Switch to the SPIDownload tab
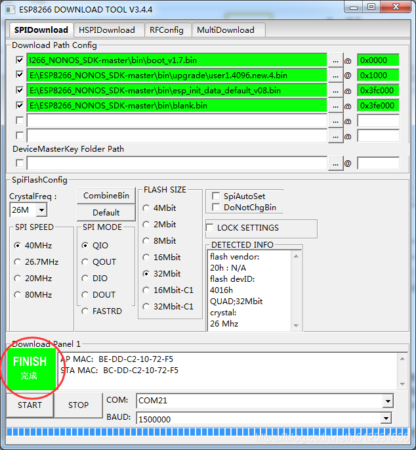416x450 pixels. pos(41,30)
